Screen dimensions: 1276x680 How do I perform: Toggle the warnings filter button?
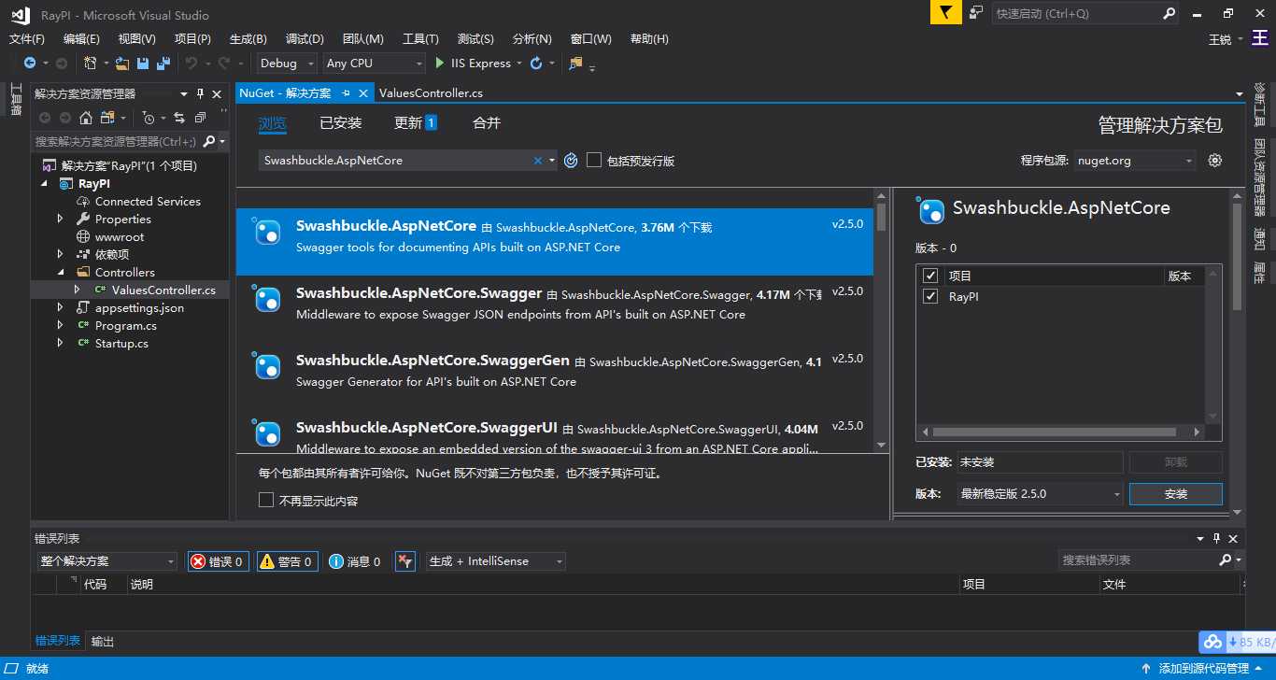click(287, 561)
